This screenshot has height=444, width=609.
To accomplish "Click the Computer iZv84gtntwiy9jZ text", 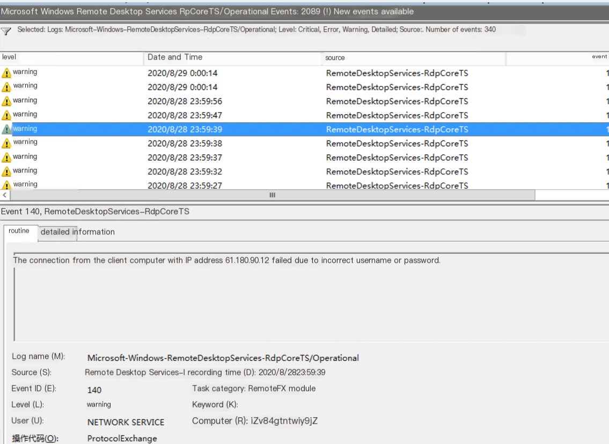I will pos(255,421).
